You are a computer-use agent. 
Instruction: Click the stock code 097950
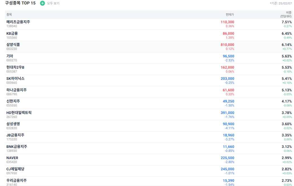(12, 173)
